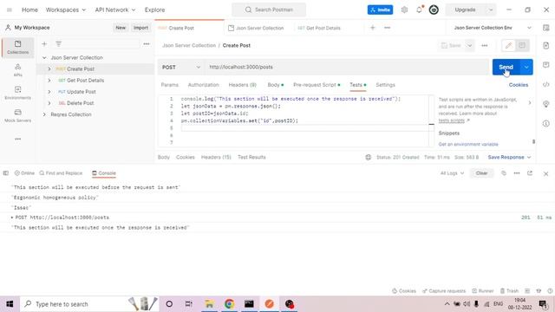Screen dimensions: 555x312
Task: Click Import button in workspace
Action: pos(140,28)
